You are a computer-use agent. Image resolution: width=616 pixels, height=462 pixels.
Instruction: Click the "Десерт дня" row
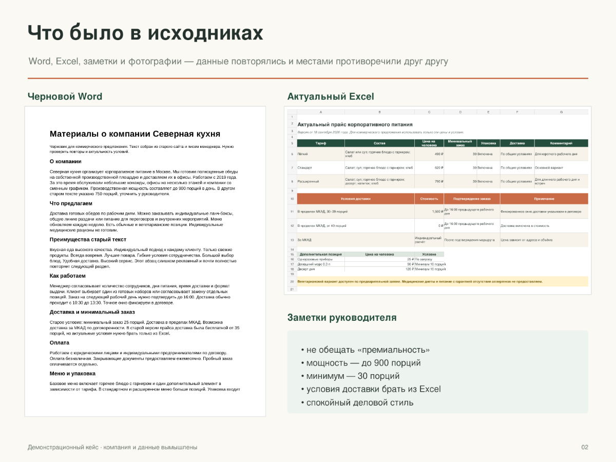point(371,269)
